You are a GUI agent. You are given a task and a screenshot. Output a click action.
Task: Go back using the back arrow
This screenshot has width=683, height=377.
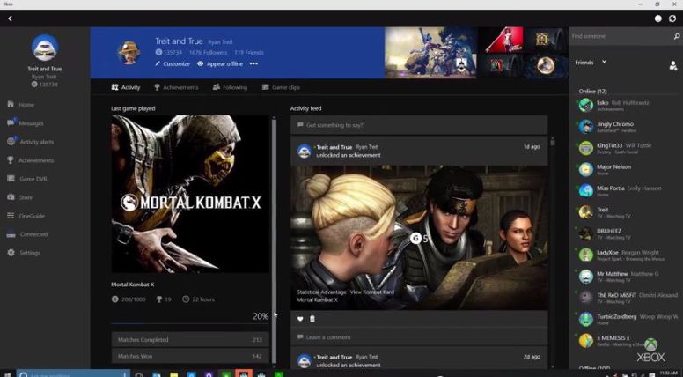pyautogui.click(x=10, y=18)
